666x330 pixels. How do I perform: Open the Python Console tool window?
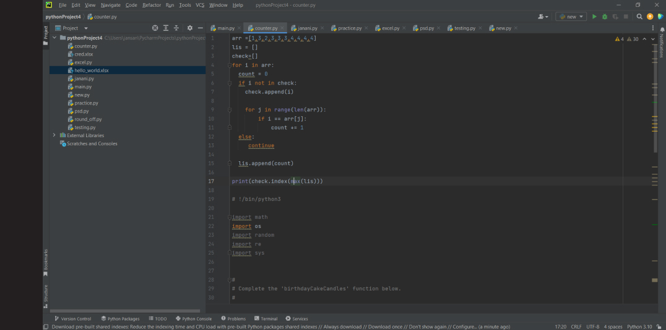pyautogui.click(x=194, y=318)
